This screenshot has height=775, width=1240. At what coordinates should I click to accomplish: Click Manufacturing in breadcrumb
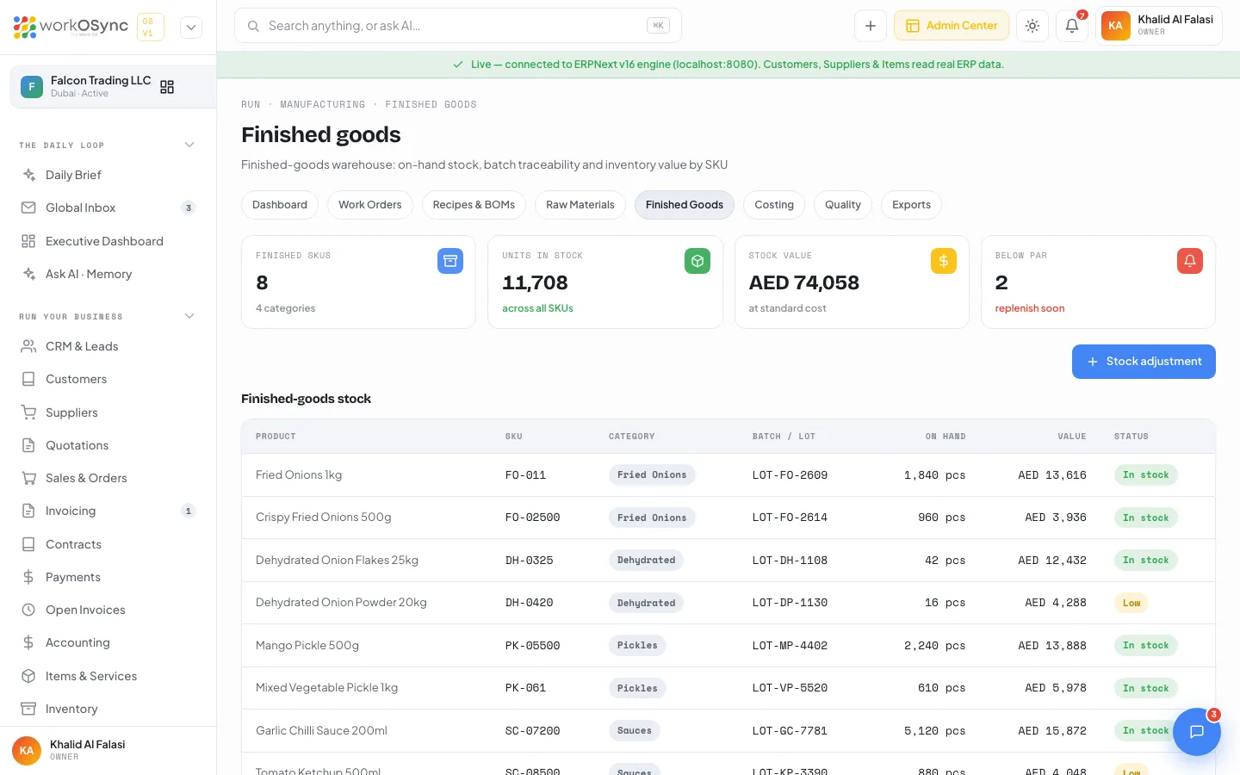click(323, 104)
